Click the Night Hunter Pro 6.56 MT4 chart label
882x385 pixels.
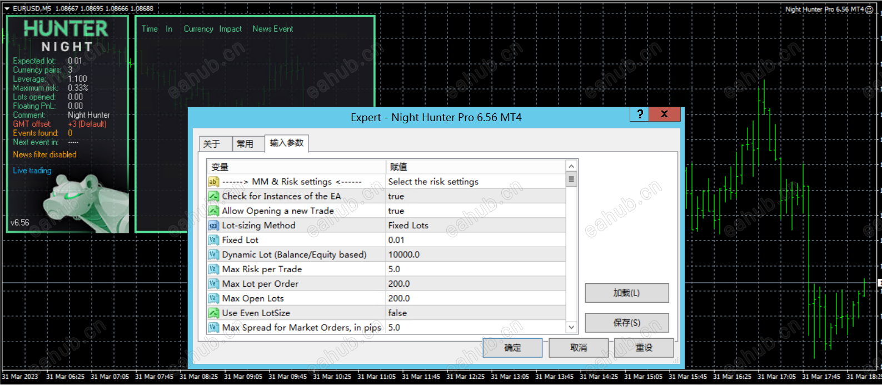pyautogui.click(x=825, y=9)
